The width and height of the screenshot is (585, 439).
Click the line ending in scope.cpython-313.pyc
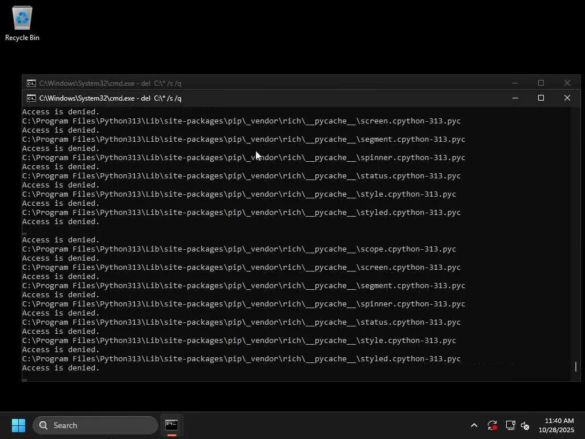239,249
